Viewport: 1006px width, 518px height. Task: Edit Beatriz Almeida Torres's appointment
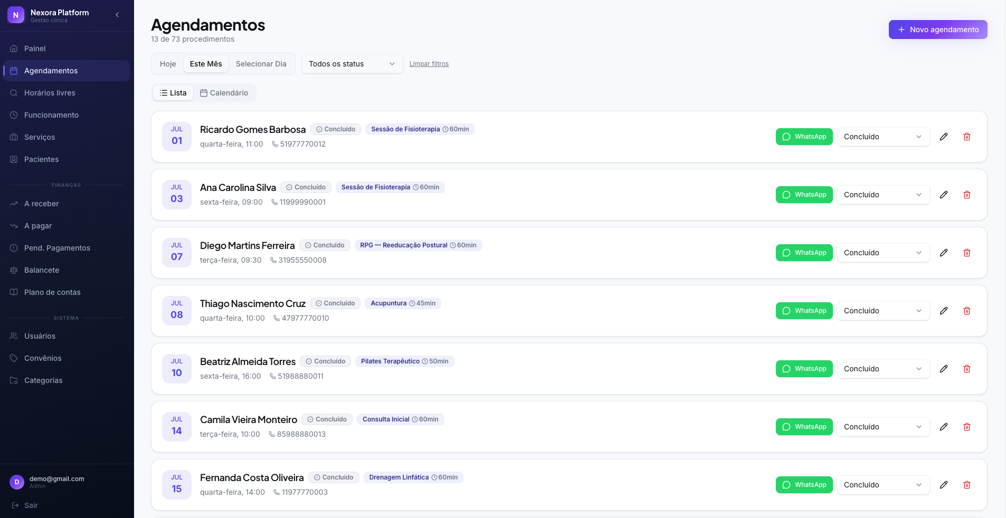[944, 369]
